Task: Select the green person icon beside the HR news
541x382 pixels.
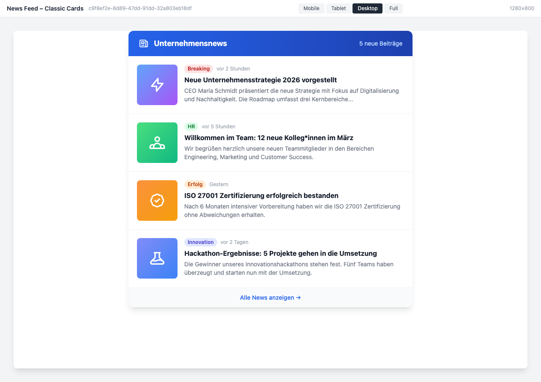Action: (157, 143)
